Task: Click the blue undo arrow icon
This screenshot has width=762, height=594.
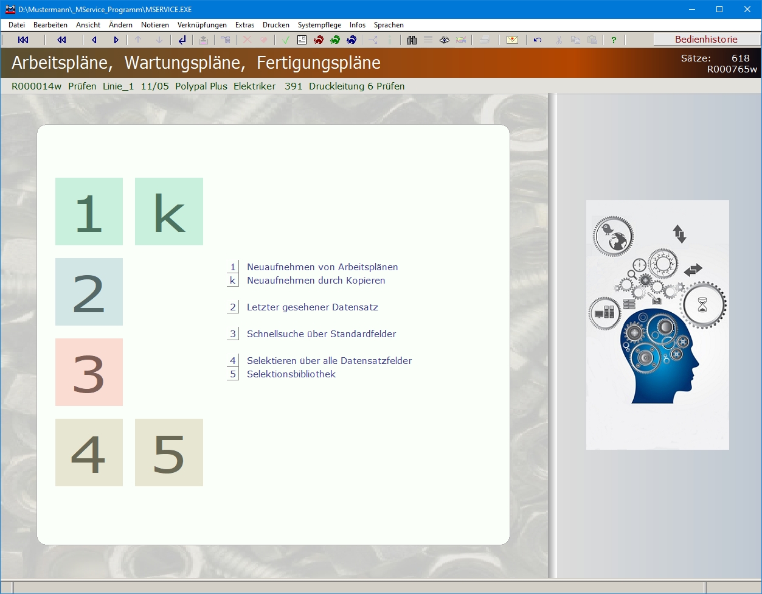Action: 538,40
